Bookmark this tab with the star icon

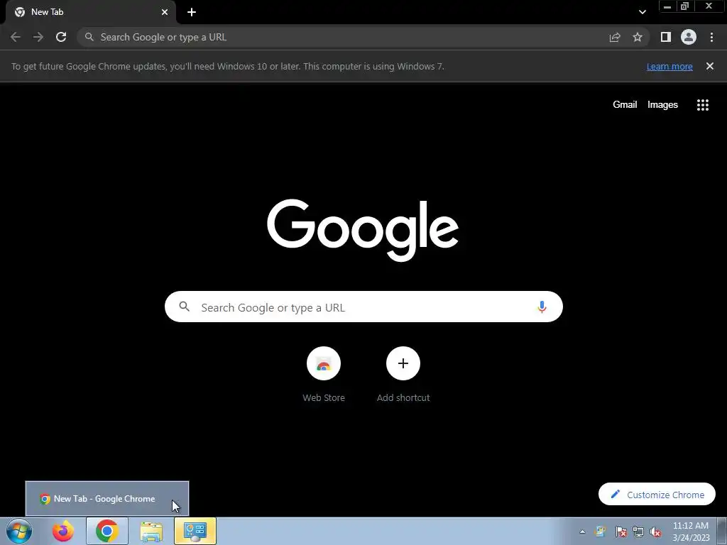638,37
